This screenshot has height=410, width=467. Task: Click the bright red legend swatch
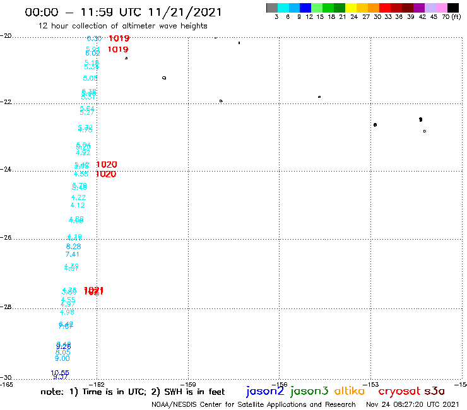tap(385, 8)
